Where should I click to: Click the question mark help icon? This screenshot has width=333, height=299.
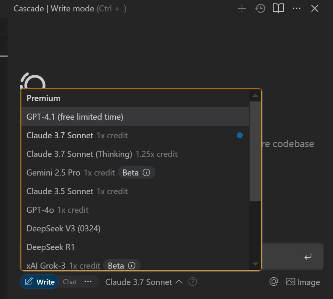[x=193, y=282]
